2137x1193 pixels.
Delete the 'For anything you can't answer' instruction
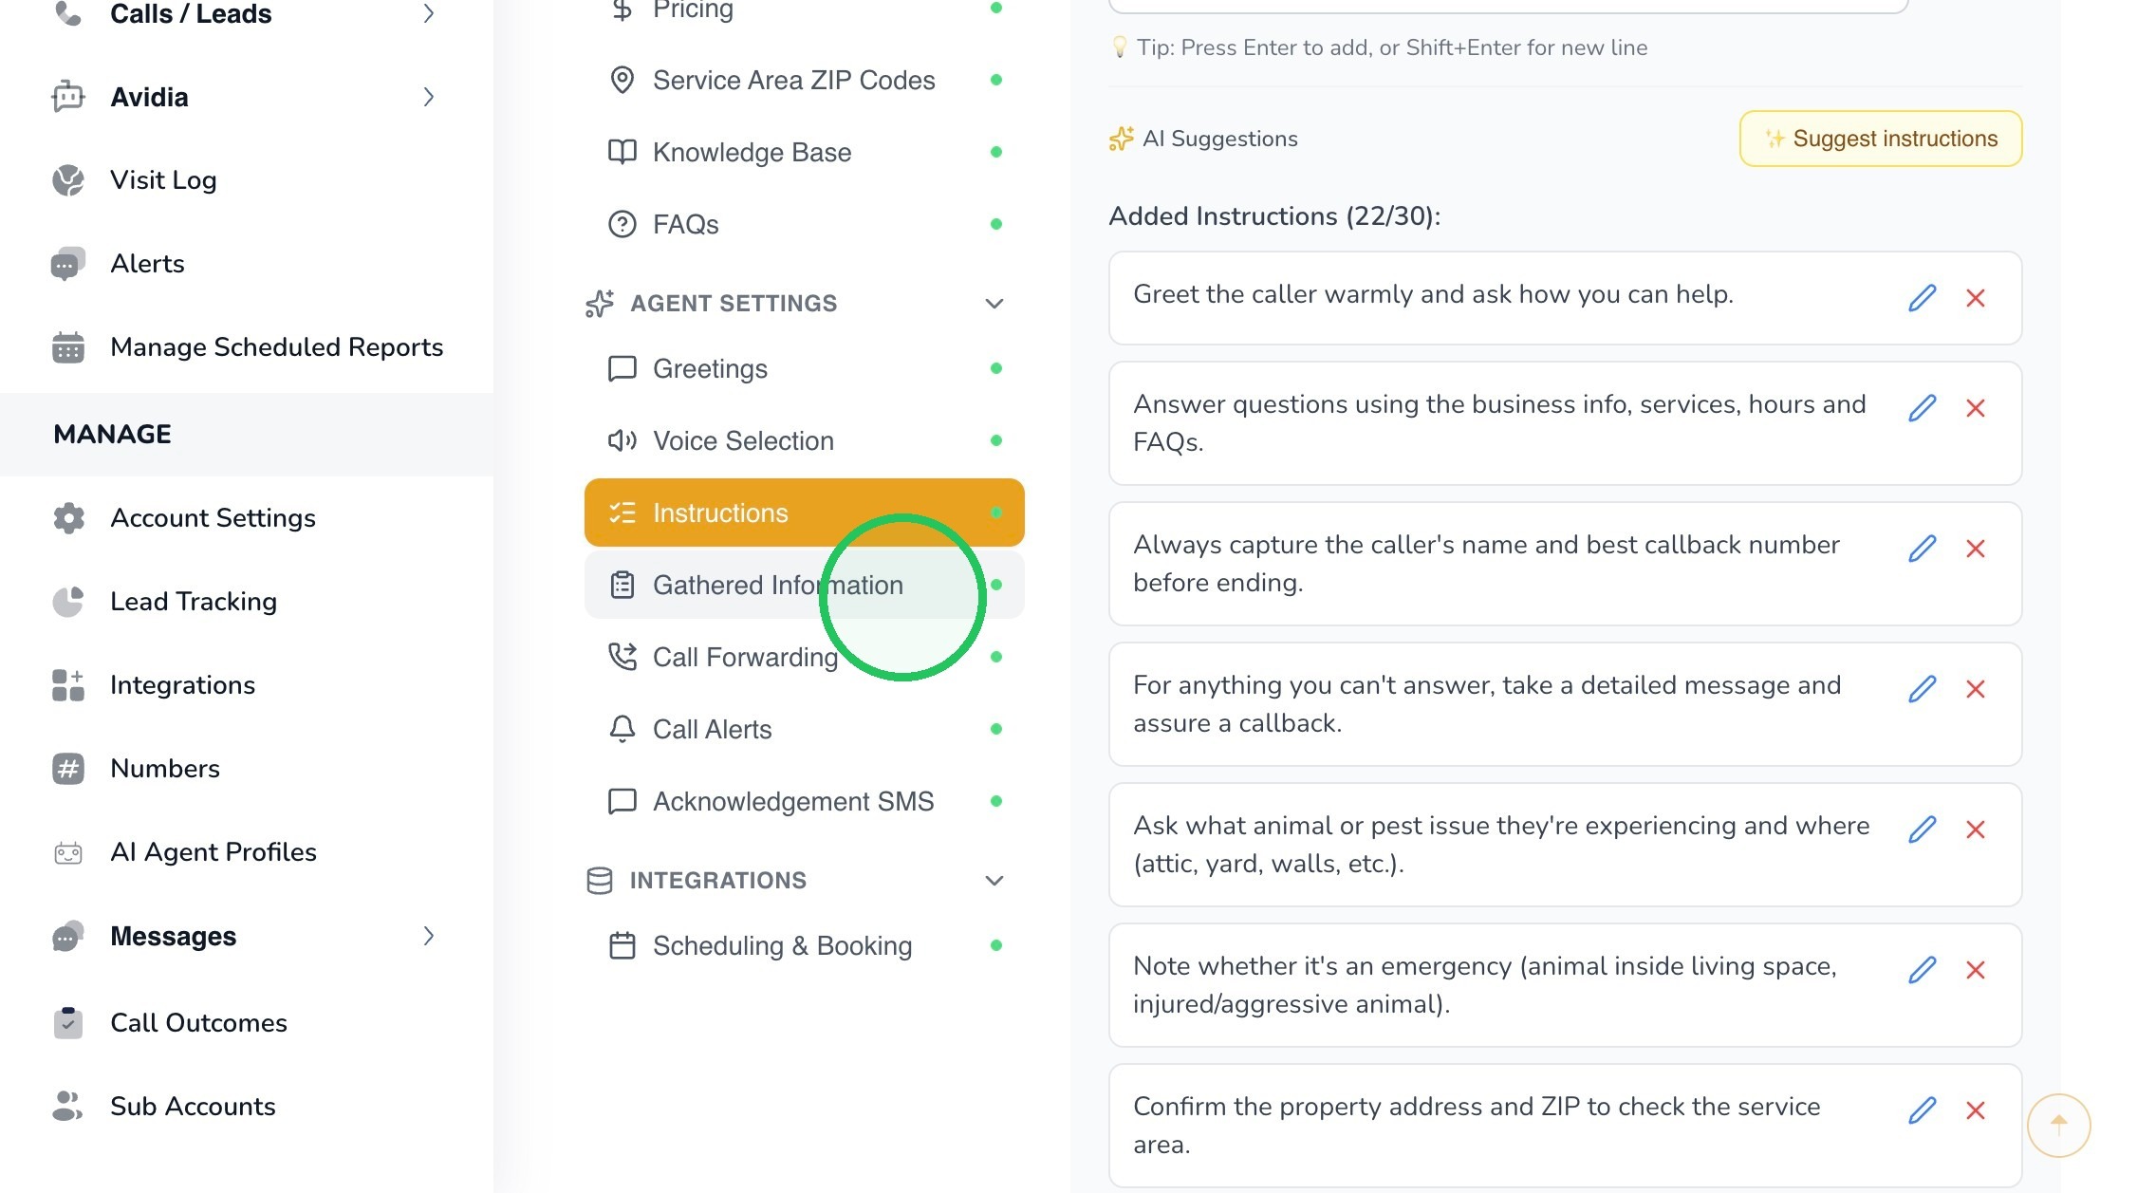coord(1976,689)
